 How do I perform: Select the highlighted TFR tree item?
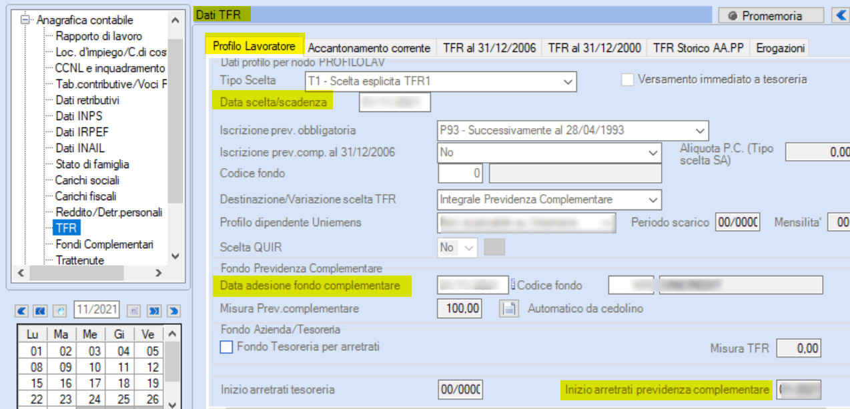(67, 228)
